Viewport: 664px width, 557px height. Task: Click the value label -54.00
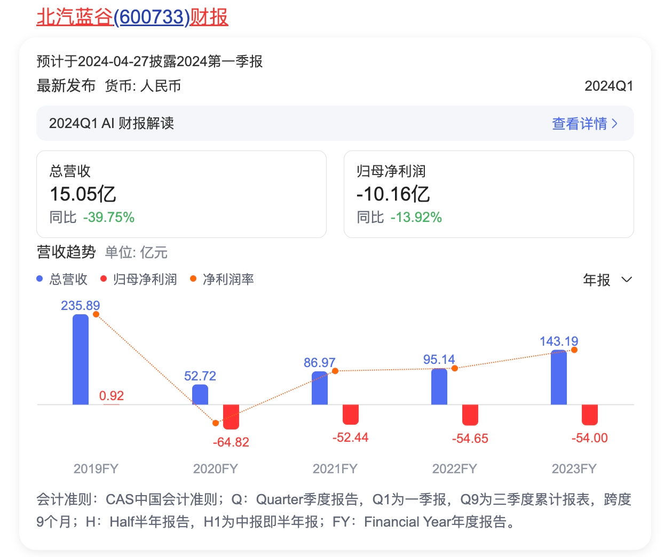pyautogui.click(x=590, y=438)
